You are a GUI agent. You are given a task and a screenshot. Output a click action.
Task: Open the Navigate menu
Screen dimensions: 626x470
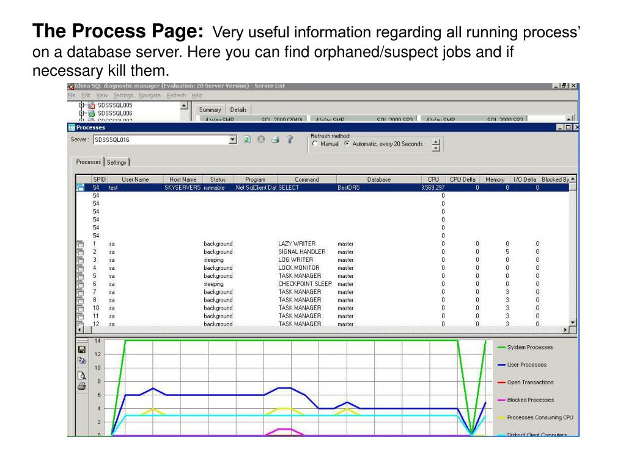(x=150, y=95)
